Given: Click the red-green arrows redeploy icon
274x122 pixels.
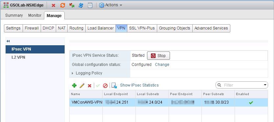Looking at the screenshot, I should (72, 5).
